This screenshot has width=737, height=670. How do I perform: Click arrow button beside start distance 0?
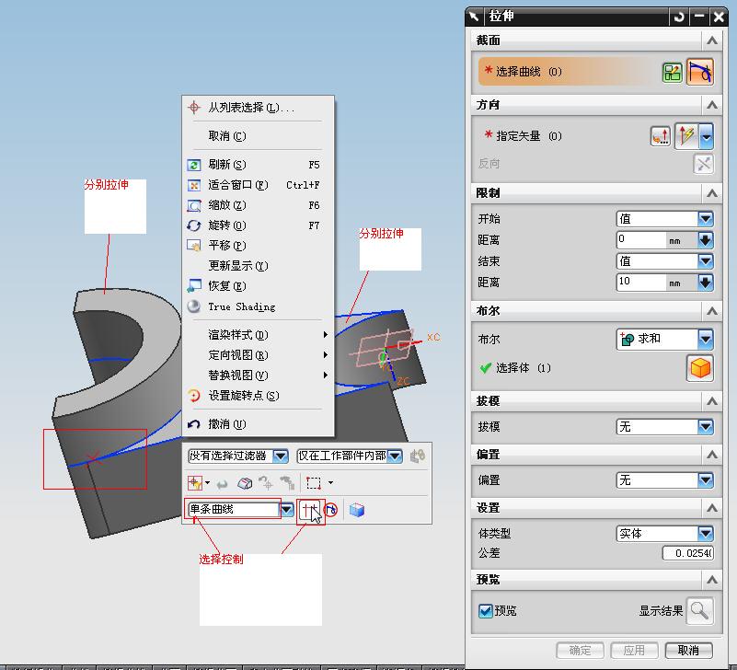coord(706,240)
